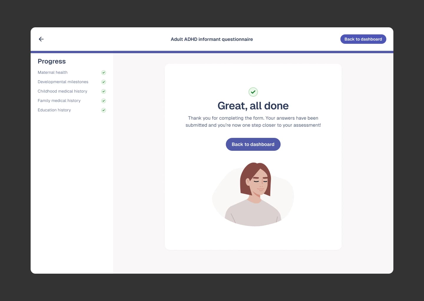Click the Developmental milestones completed checkmark
The height and width of the screenshot is (301, 424).
104,82
